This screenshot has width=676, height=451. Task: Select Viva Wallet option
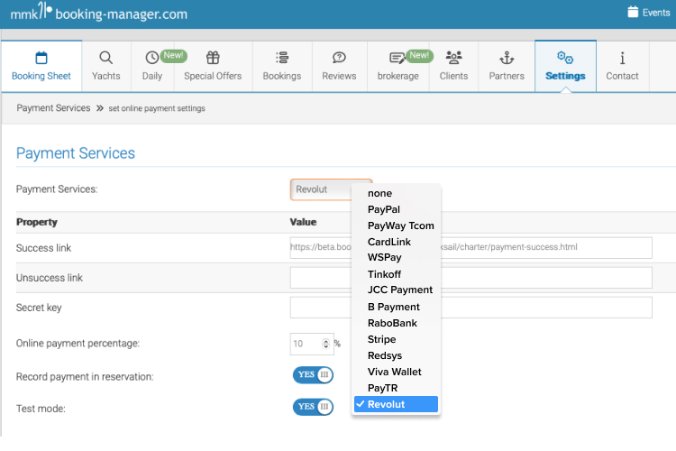[x=396, y=372]
